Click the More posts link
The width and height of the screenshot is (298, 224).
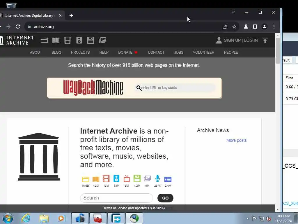236,140
